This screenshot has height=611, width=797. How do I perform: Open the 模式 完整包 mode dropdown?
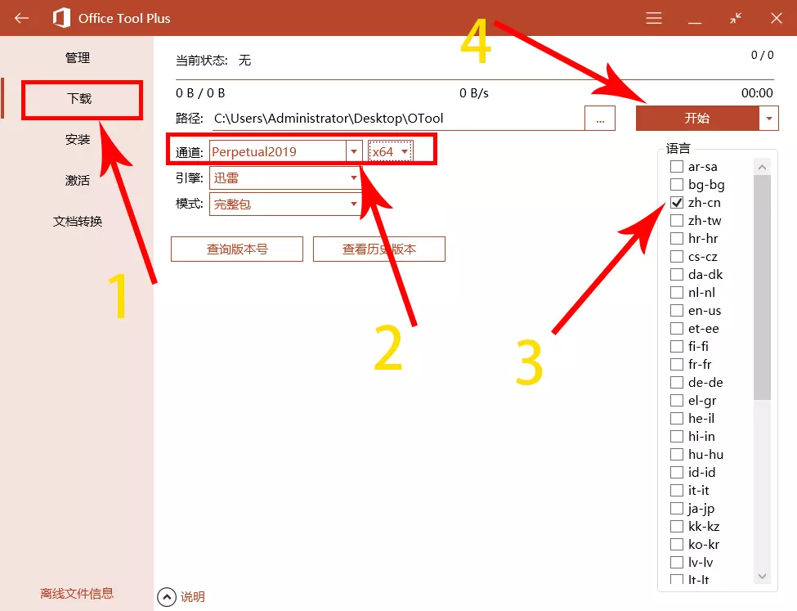[x=285, y=204]
